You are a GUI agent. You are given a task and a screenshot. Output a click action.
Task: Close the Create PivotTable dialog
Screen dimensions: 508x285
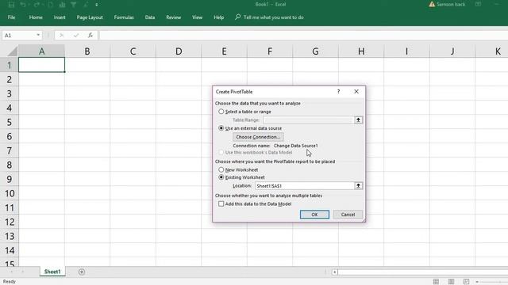[x=356, y=92]
